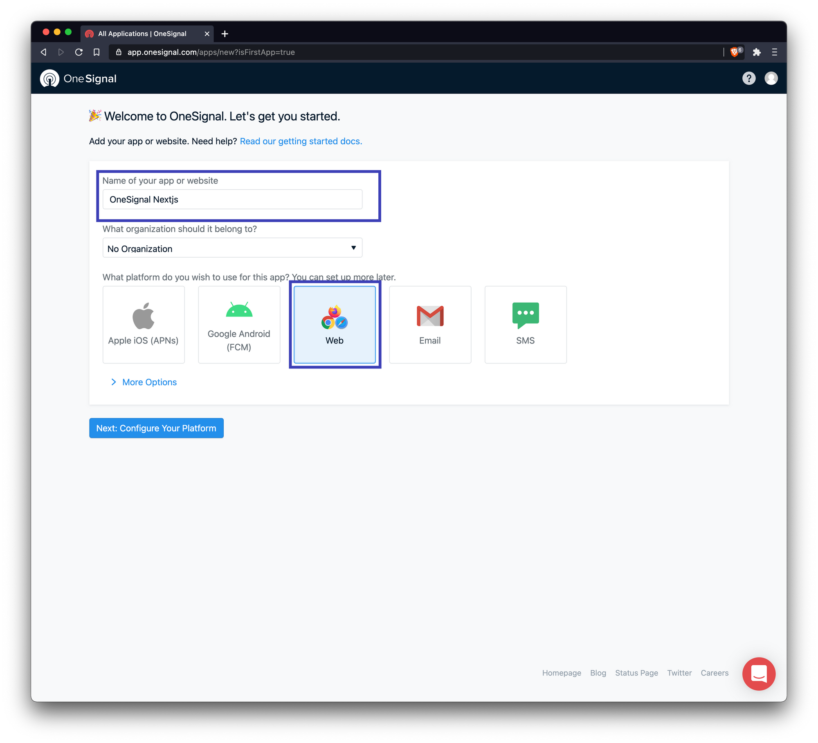The height and width of the screenshot is (743, 818).
Task: Open the red chat support bubble
Action: pos(759,673)
